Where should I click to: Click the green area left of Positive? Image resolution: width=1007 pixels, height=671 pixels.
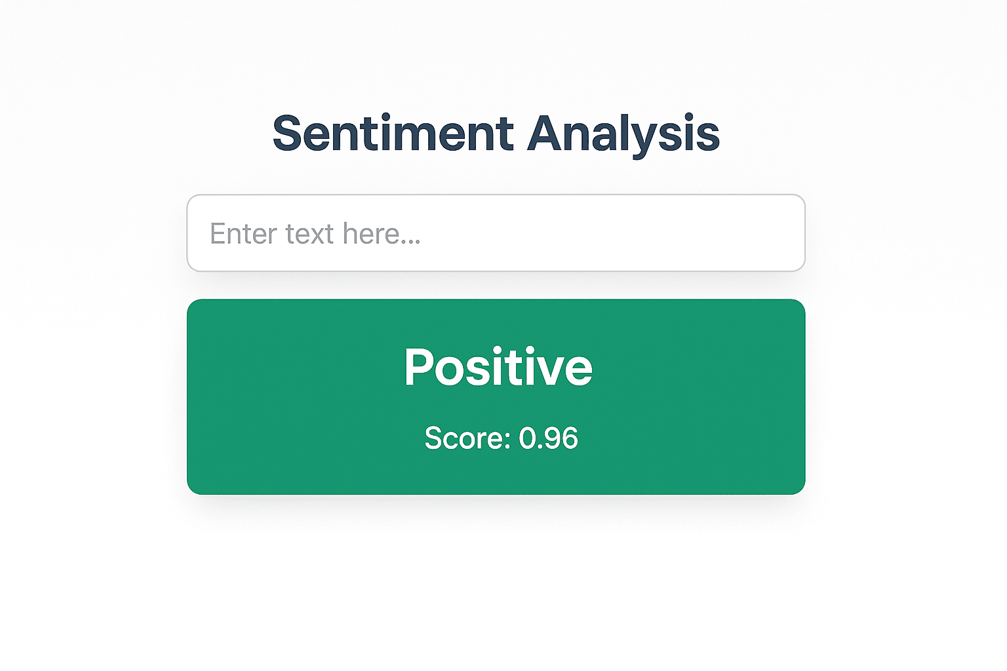click(x=295, y=367)
